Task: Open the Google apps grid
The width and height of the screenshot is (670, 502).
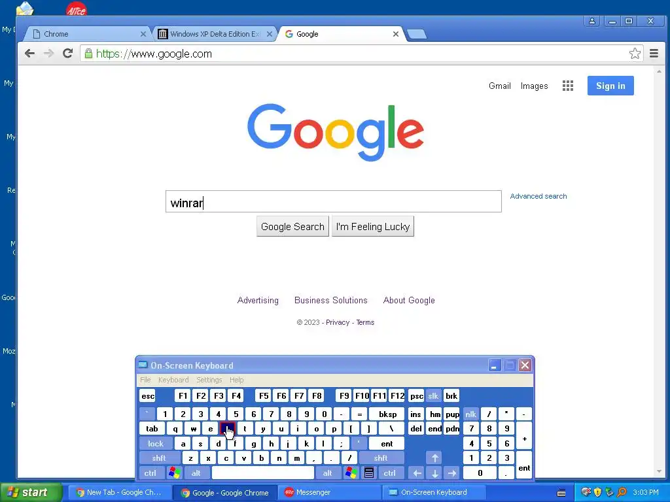Action: 567,86
